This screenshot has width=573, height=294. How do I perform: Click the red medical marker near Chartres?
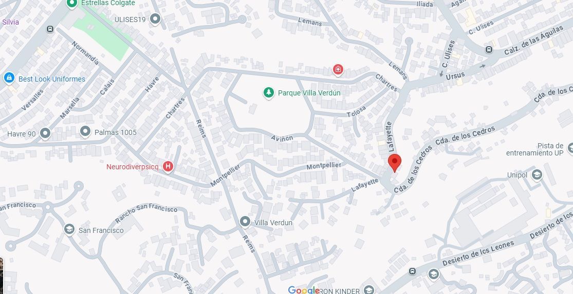[x=338, y=69]
